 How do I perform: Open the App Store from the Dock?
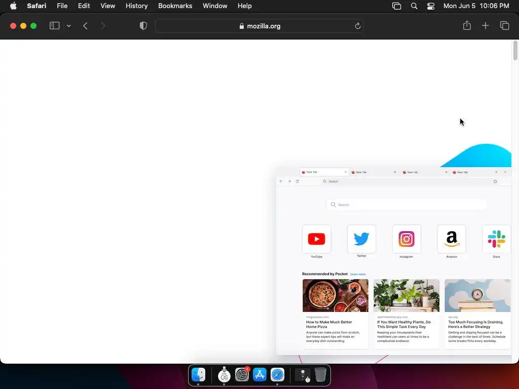click(259, 374)
